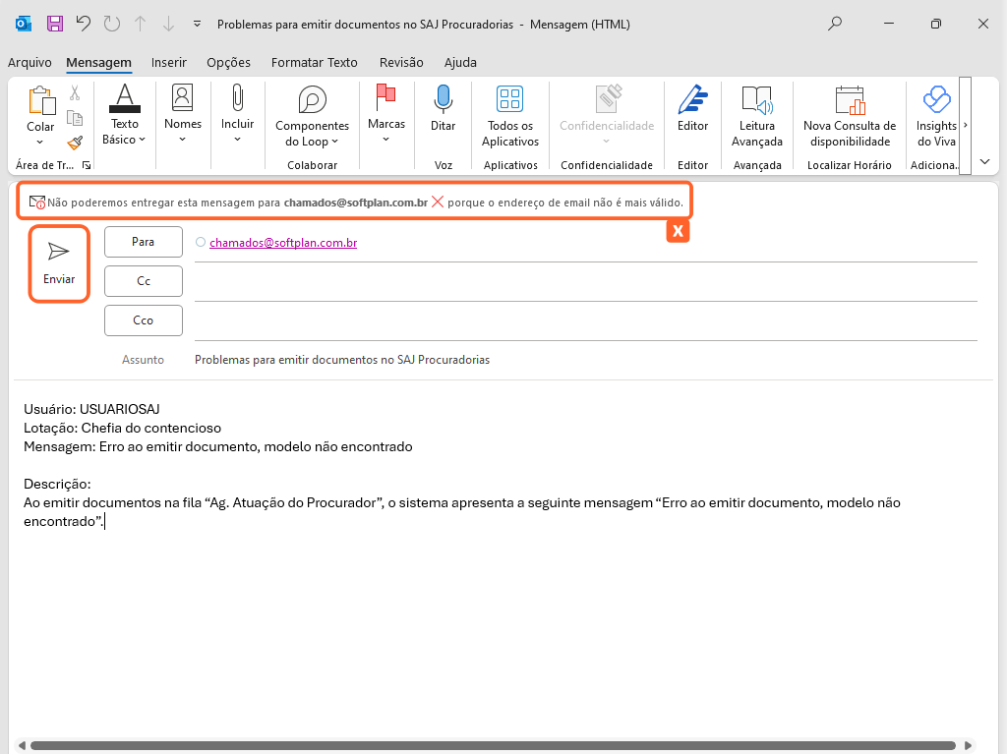1007x755 pixels.
Task: Open the Ajuda tab
Action: pyautogui.click(x=460, y=62)
